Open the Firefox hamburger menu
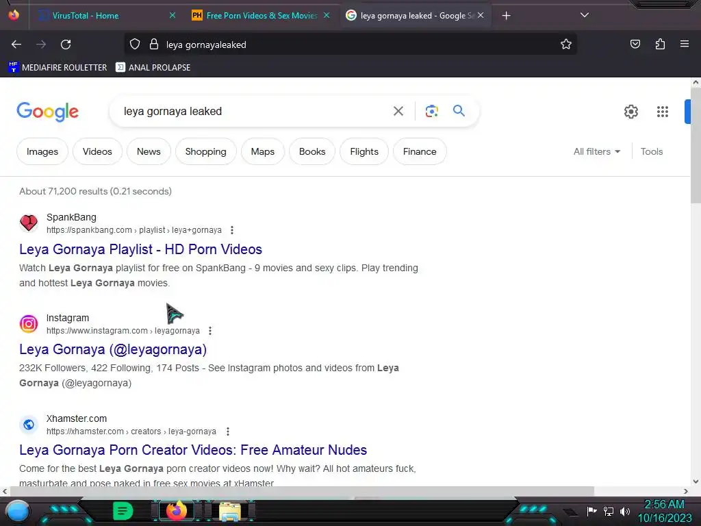Viewport: 701px width, 526px height. 685,44
